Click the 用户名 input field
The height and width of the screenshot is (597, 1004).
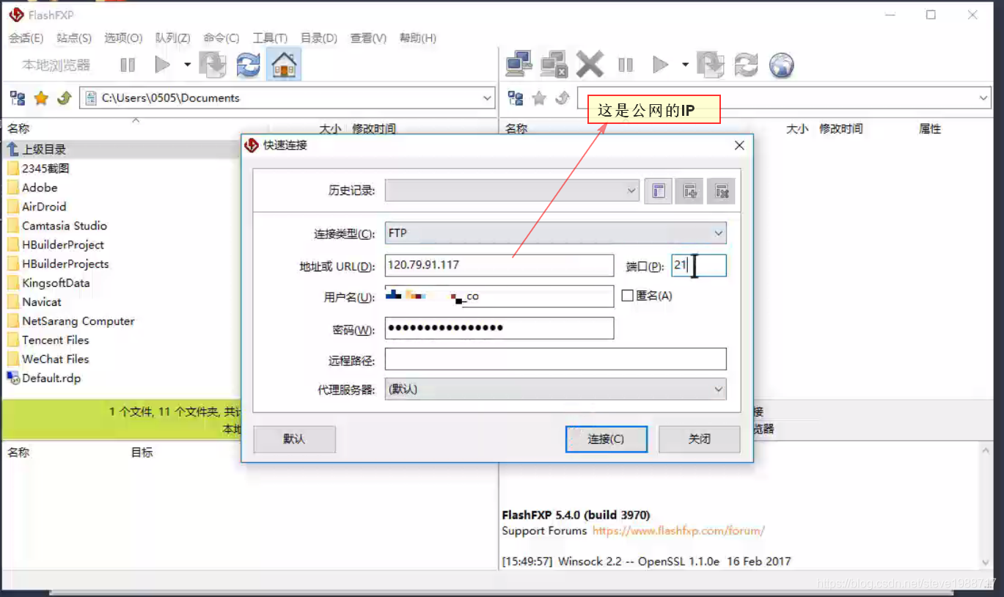[499, 296]
